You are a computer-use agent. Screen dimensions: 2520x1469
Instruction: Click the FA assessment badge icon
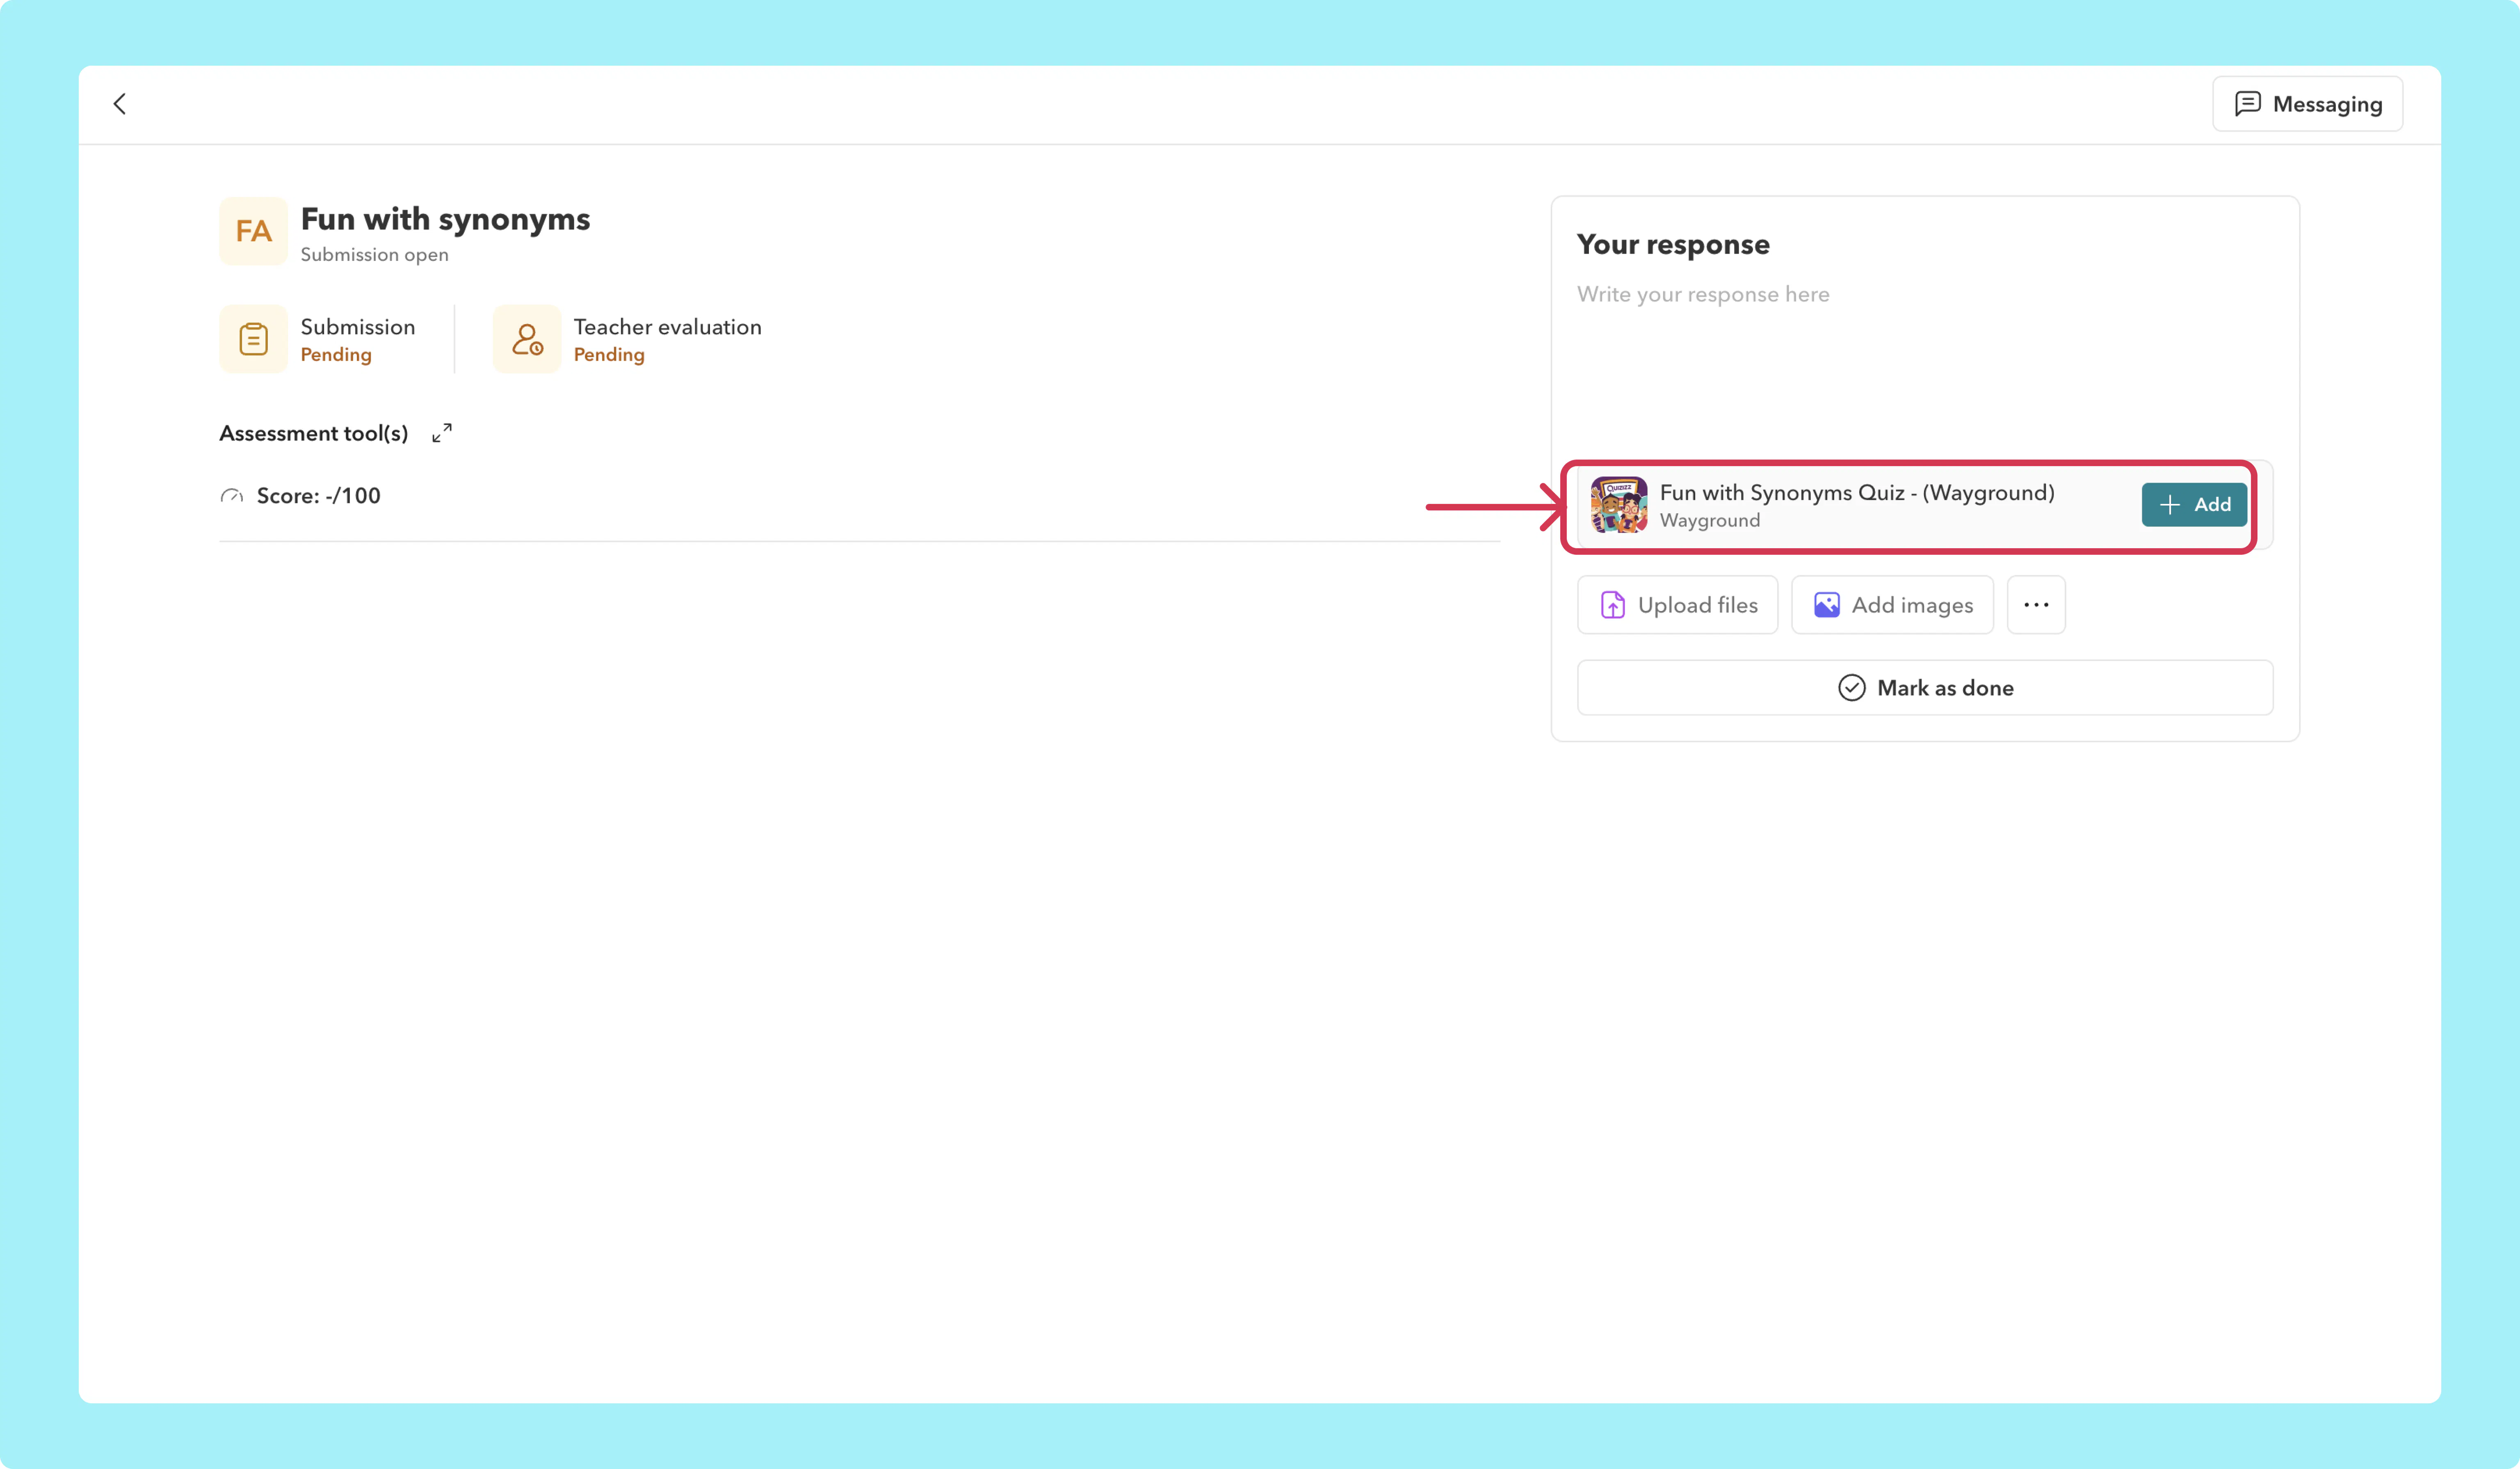(x=253, y=231)
